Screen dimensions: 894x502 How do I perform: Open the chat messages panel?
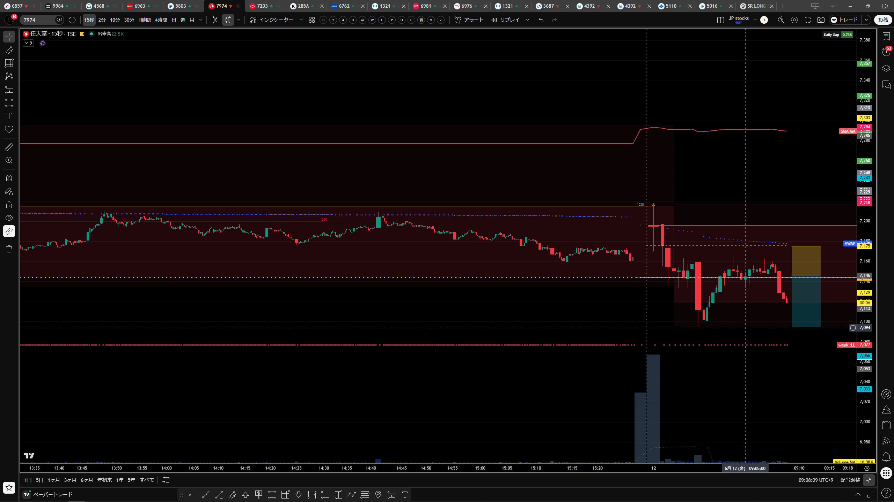tap(886, 84)
